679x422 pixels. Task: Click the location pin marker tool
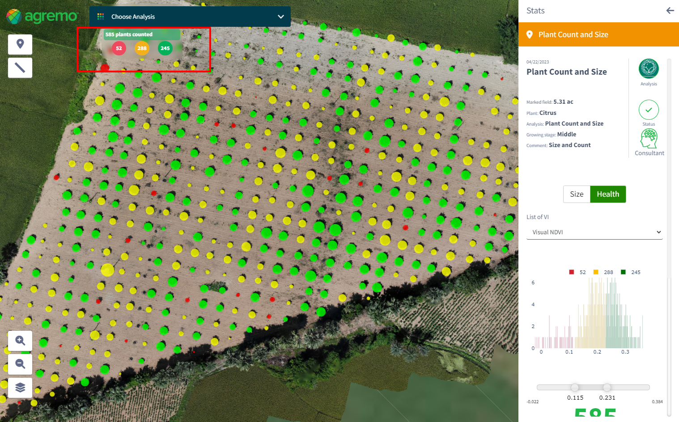tap(20, 44)
